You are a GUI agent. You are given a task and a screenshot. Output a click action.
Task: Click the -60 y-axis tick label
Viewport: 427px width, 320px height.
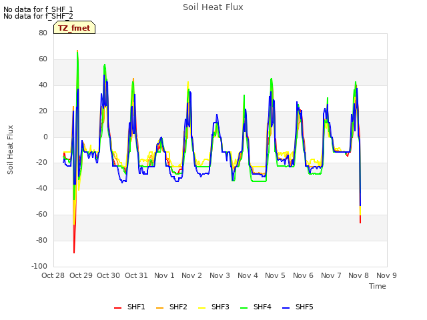coord(41,215)
